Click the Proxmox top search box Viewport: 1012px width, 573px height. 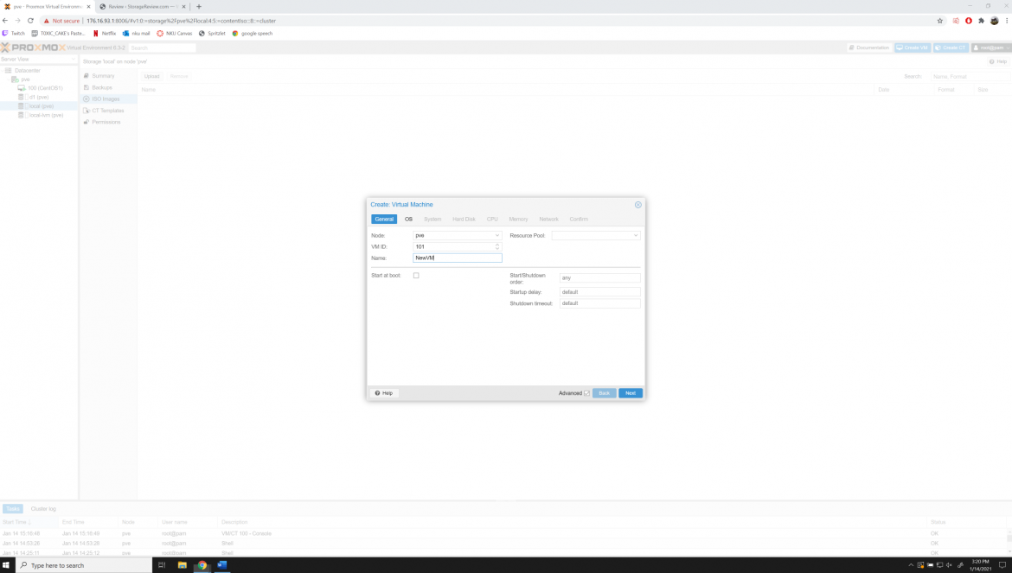(162, 48)
